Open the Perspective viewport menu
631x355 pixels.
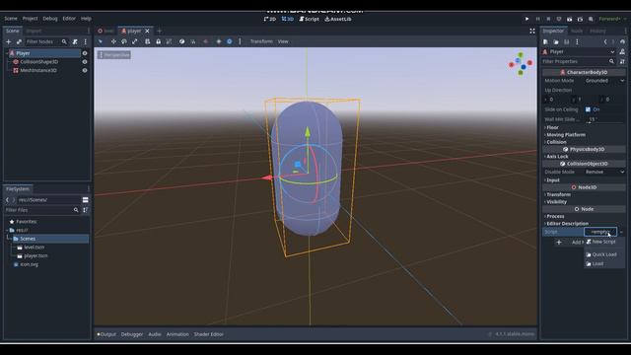point(114,55)
